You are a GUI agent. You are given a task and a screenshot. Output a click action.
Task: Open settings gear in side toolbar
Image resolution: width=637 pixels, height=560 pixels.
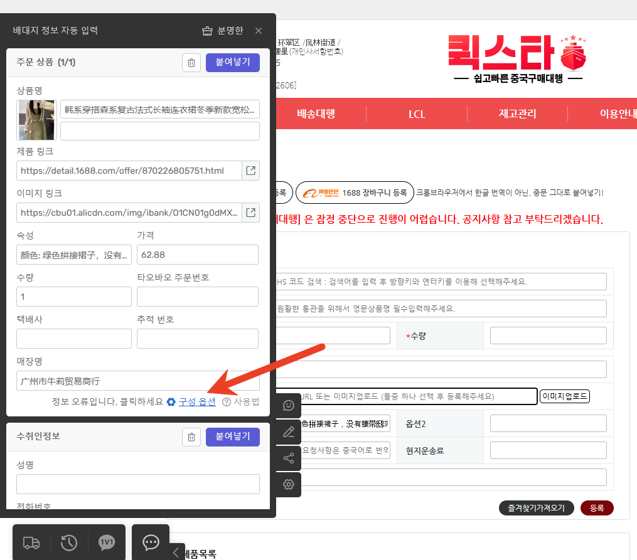tap(289, 484)
